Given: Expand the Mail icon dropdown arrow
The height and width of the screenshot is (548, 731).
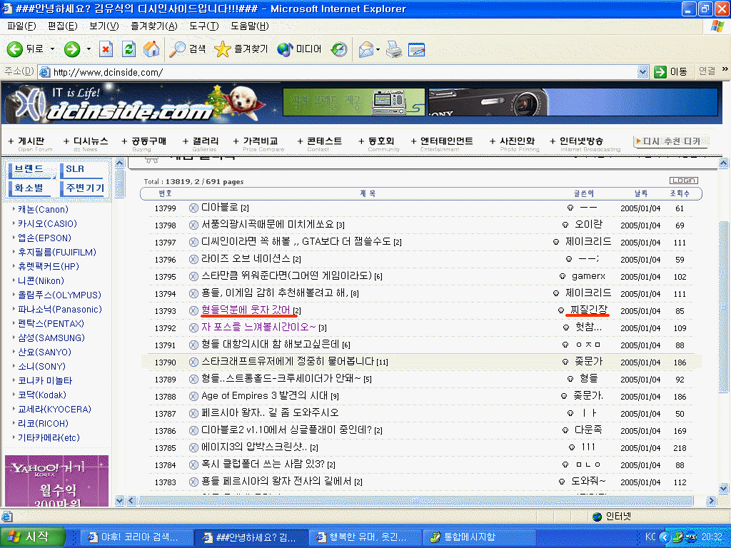Looking at the screenshot, I should [378, 49].
